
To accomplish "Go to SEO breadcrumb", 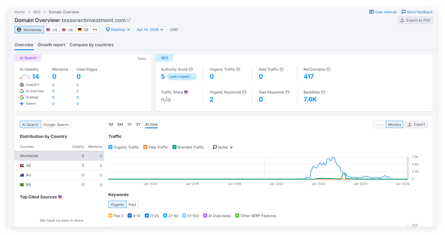I will point(37,12).
